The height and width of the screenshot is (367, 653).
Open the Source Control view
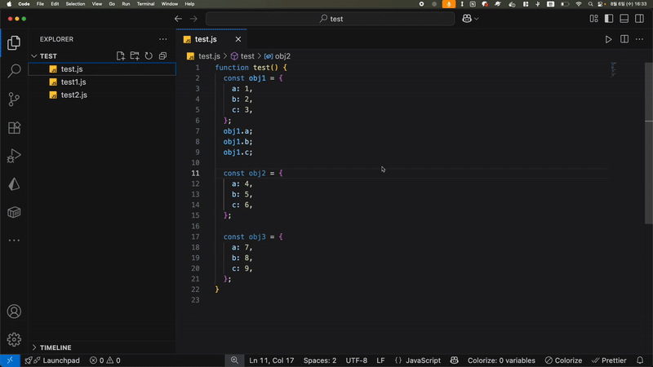pyautogui.click(x=14, y=99)
